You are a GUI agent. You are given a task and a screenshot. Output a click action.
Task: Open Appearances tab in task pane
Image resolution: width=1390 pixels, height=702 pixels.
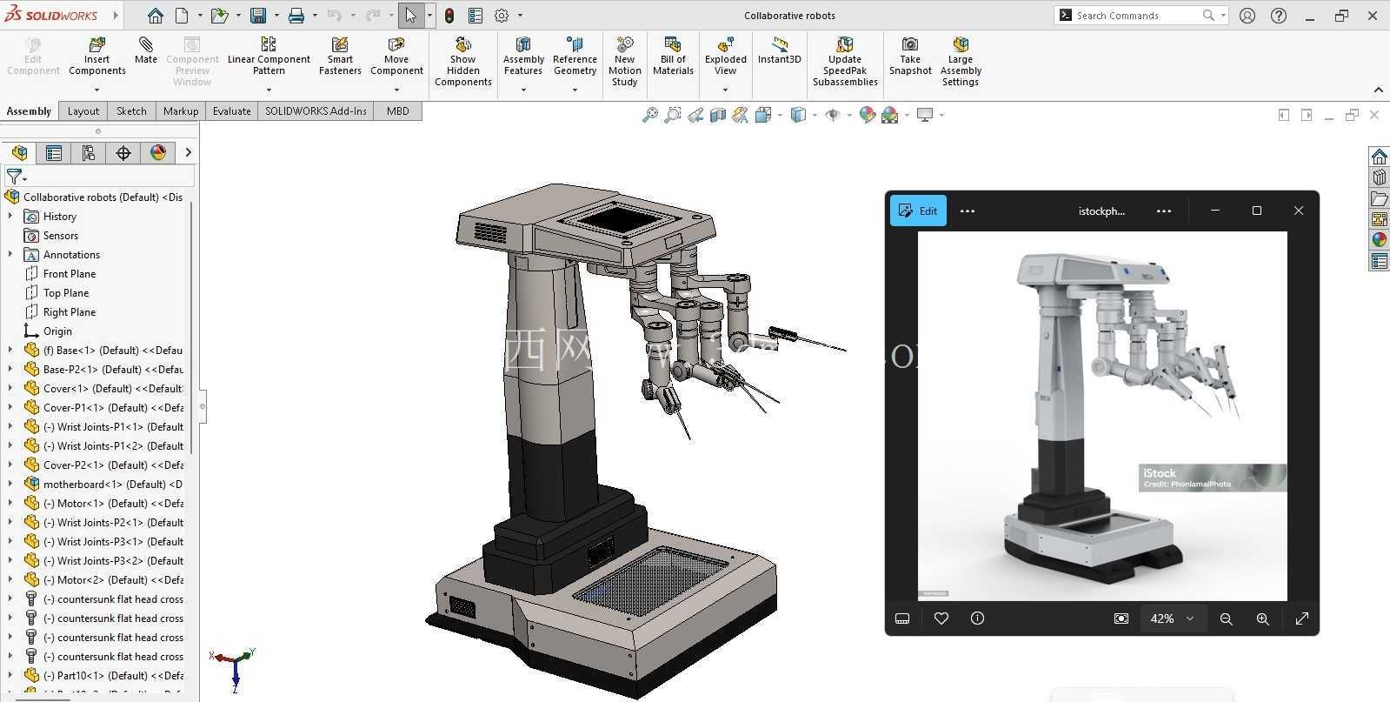coord(1379,240)
